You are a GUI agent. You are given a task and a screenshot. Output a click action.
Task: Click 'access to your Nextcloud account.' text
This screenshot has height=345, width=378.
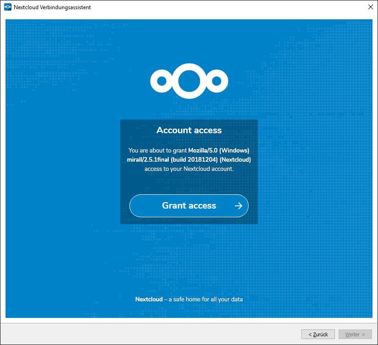[x=189, y=169]
